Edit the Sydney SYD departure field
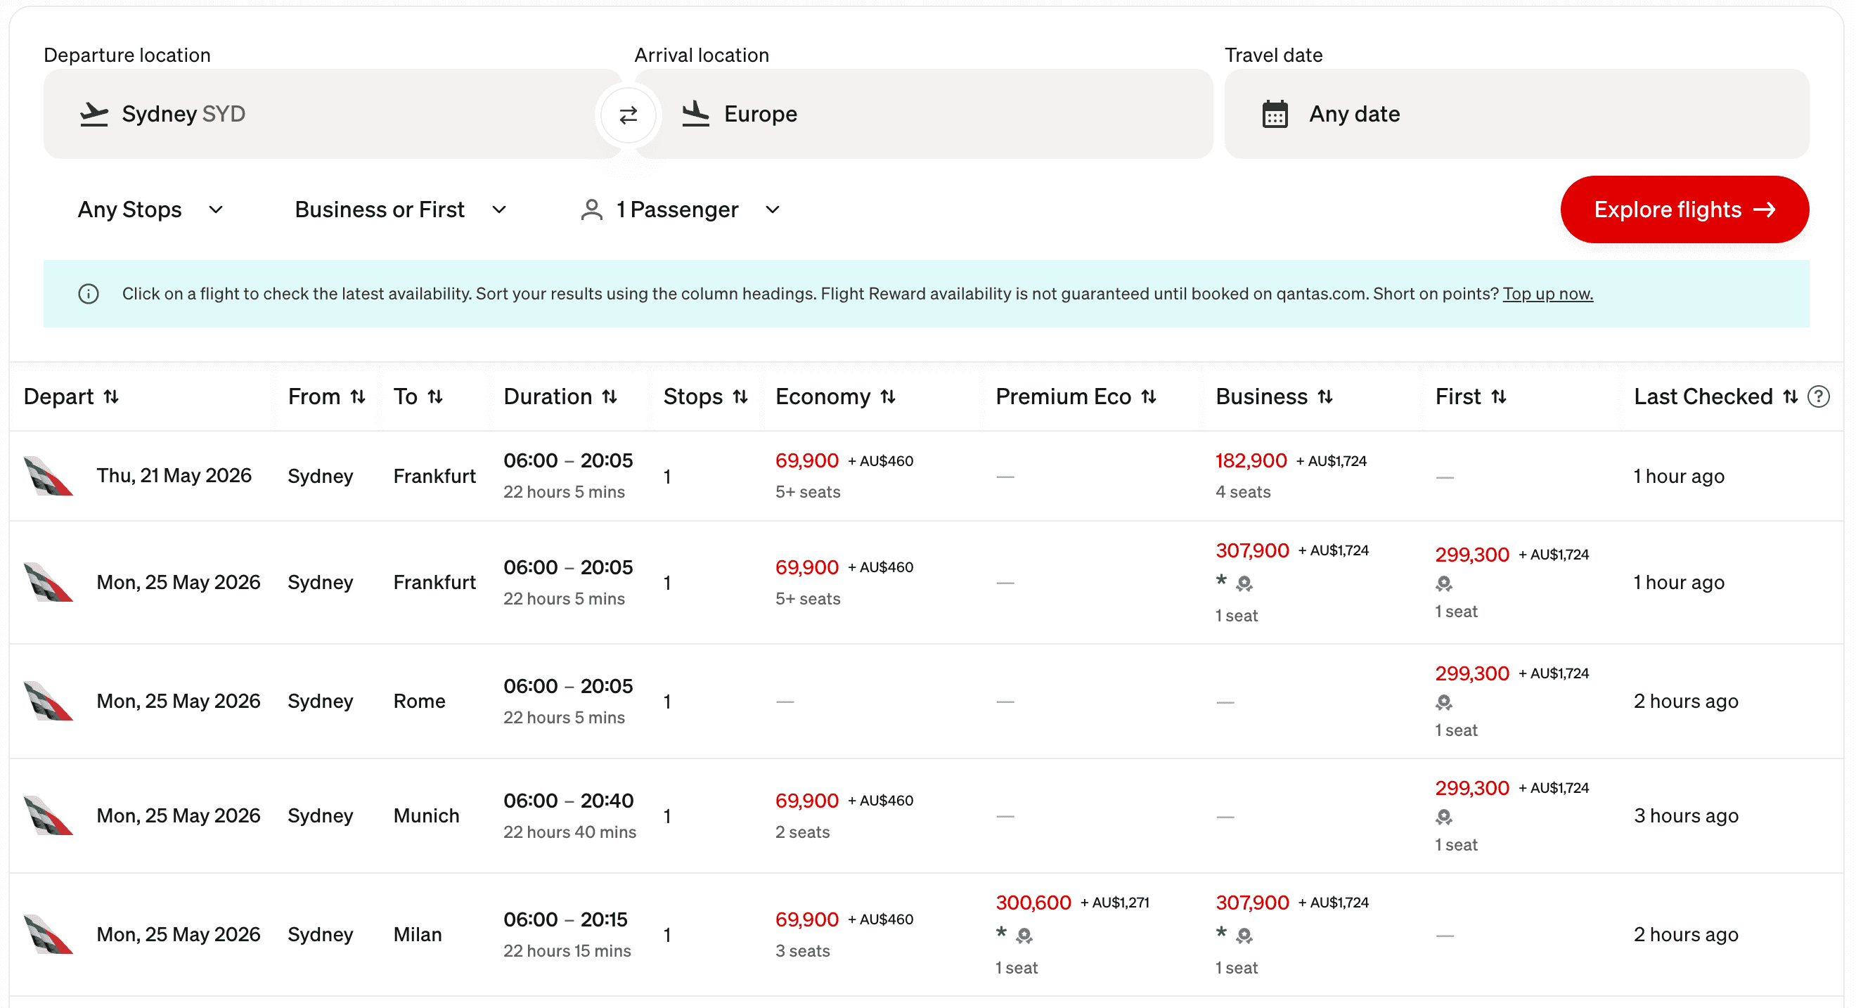1856x1008 pixels. coord(333,114)
